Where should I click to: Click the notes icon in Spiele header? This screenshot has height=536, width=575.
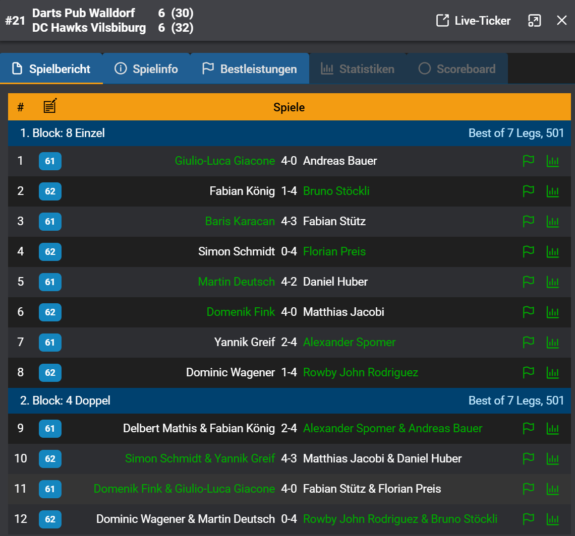point(50,106)
